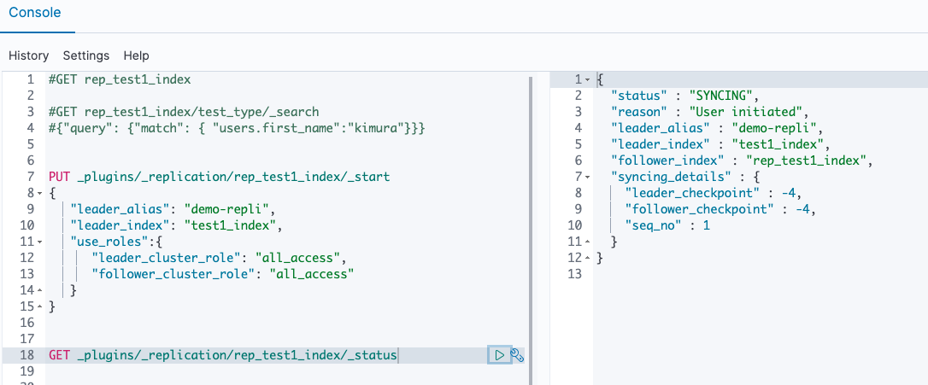Click the "SYNCING" status value in response
The width and height of the screenshot is (928, 385).
[x=721, y=96]
